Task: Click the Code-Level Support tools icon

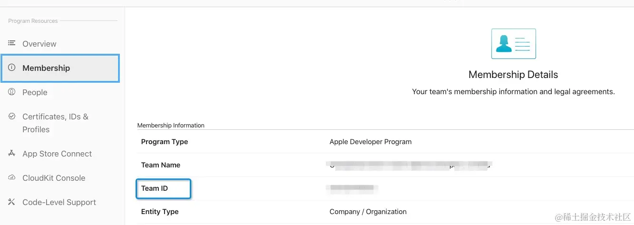Action: pyautogui.click(x=12, y=202)
